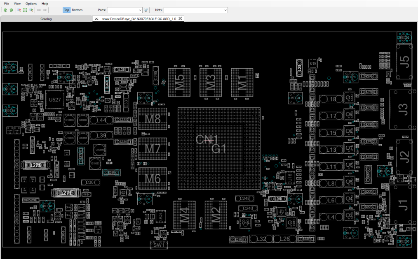This screenshot has width=418, height=259.
Task: Select the U527 component on board
Action: (55, 100)
